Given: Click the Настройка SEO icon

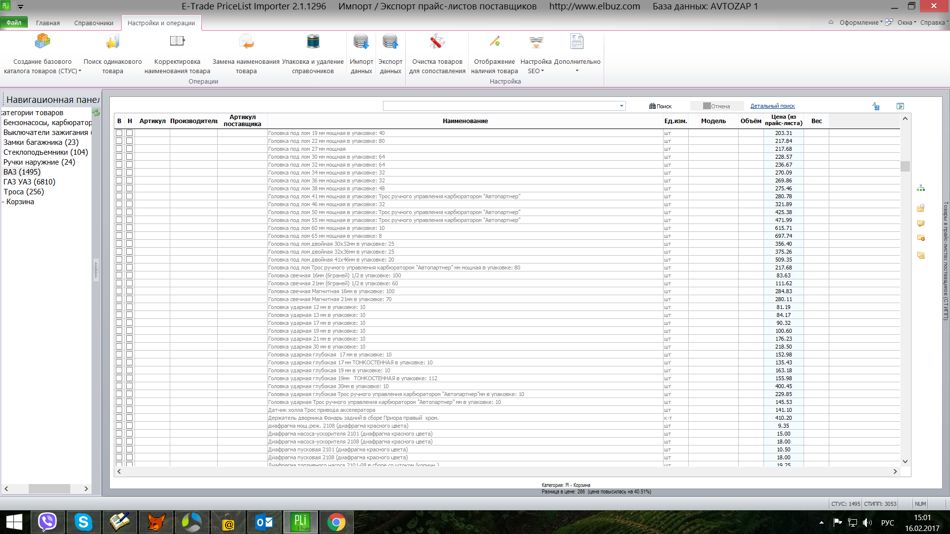Looking at the screenshot, I should click(x=536, y=42).
